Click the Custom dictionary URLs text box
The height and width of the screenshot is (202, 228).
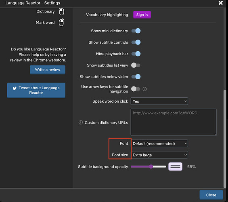174,122
